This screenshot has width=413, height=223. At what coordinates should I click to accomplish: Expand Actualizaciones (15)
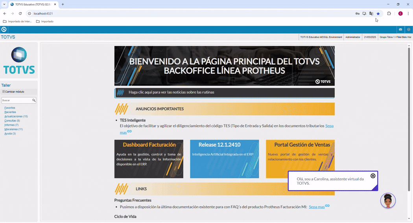coord(16,116)
